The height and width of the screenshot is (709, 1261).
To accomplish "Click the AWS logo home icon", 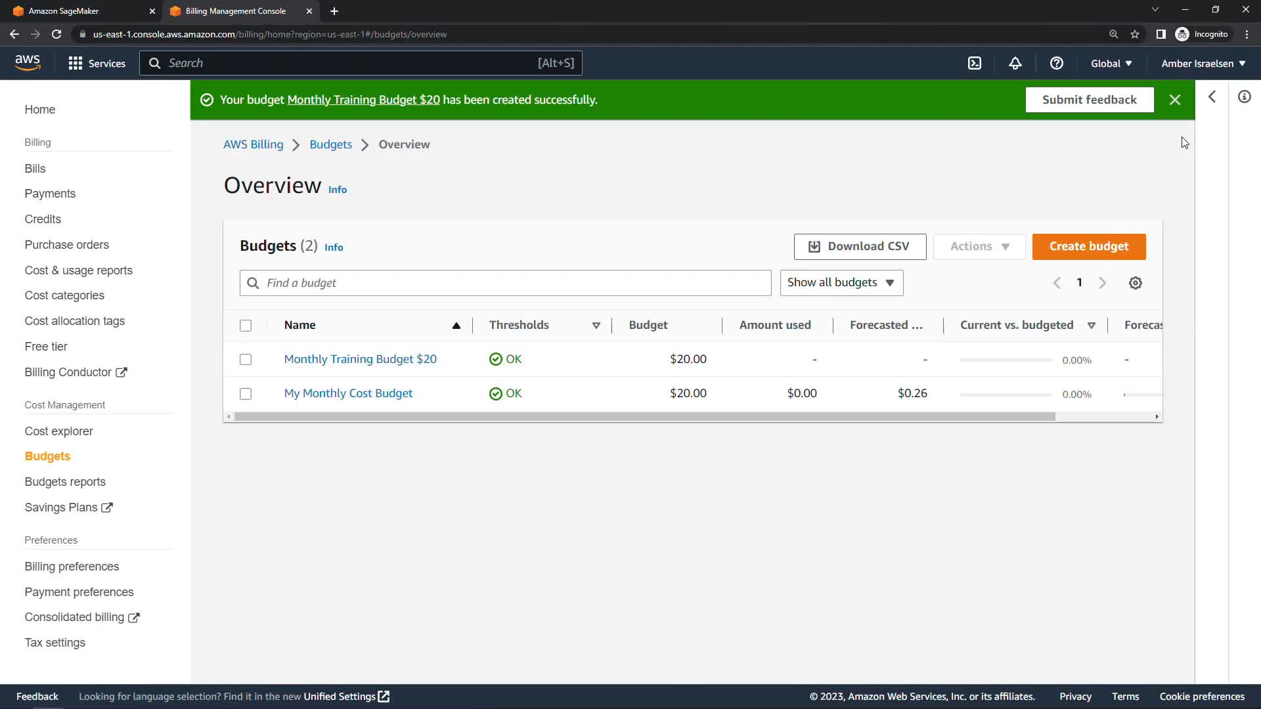I will tap(28, 63).
